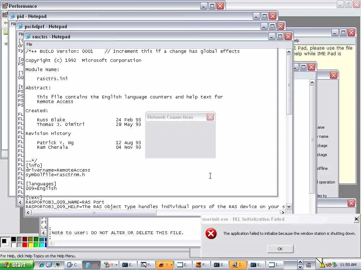Maximize the rasctrs Notepad window
361x270 pixels.
pos(280,37)
